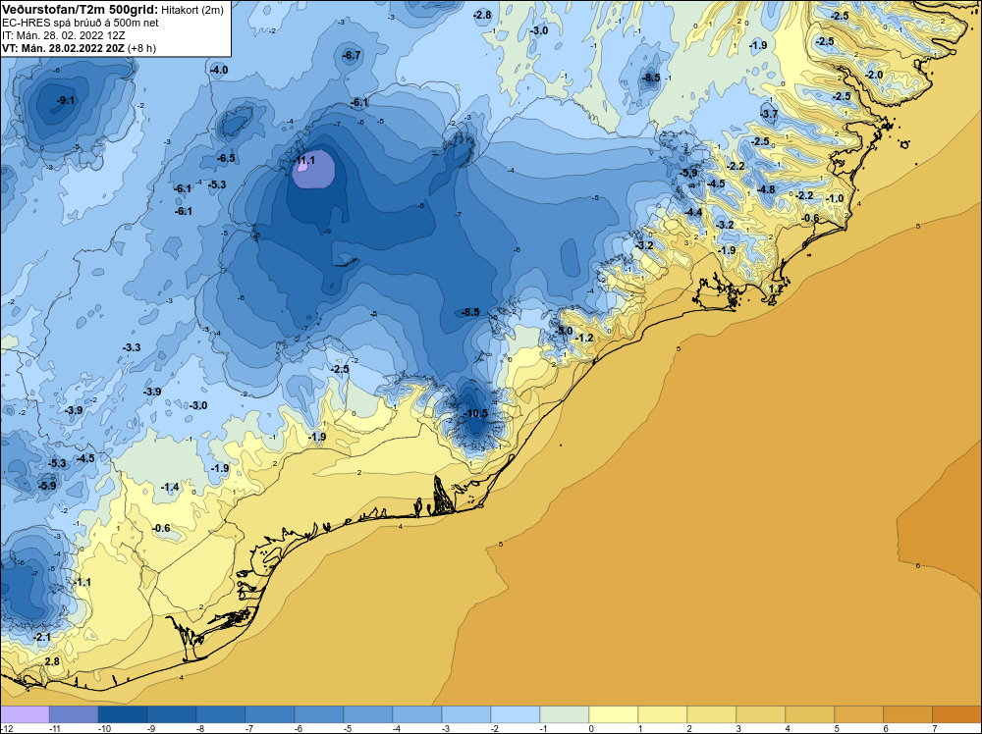Click the VT valid time 20Z line
The width and height of the screenshot is (982, 734).
click(x=79, y=48)
